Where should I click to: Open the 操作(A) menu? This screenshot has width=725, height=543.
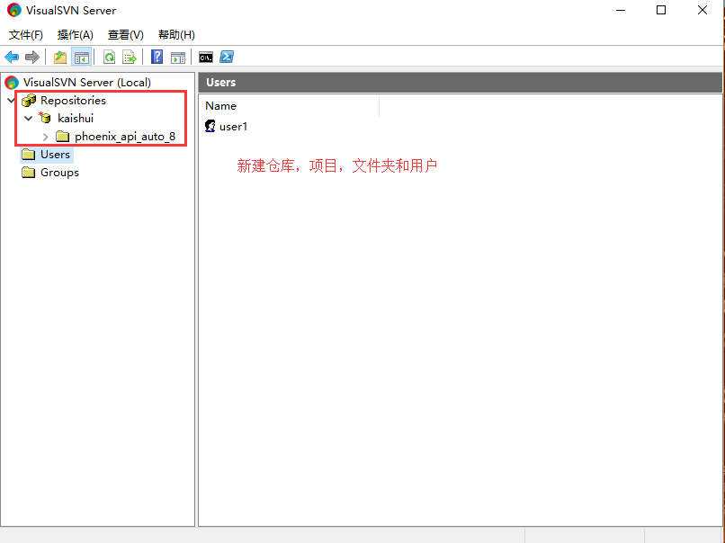pyautogui.click(x=76, y=35)
